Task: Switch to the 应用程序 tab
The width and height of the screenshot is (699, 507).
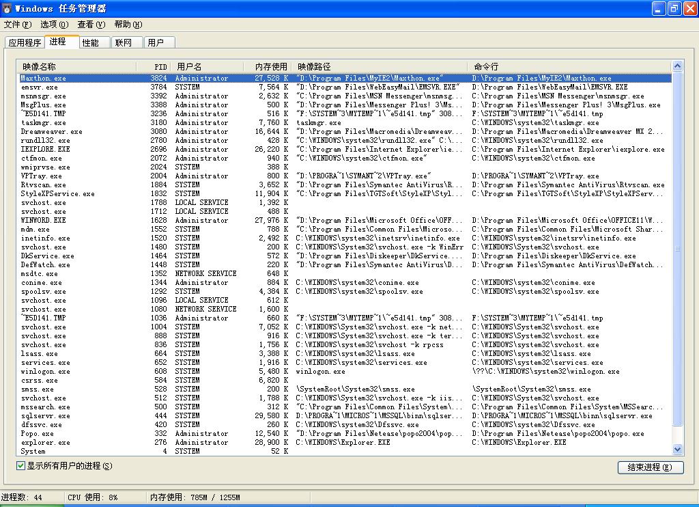Action: pos(25,43)
